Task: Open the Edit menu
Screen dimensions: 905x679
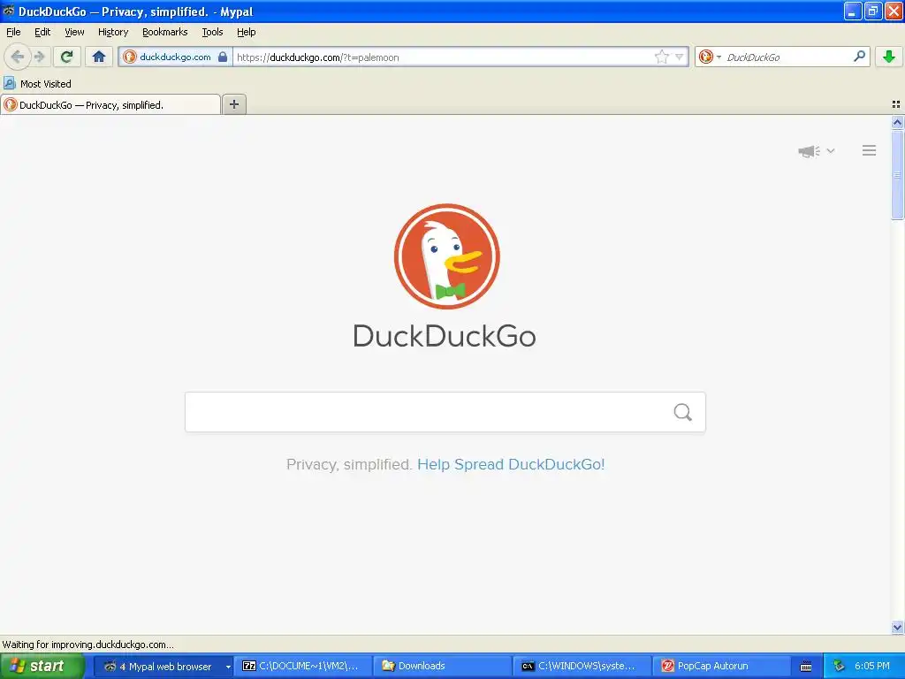Action: tap(42, 33)
